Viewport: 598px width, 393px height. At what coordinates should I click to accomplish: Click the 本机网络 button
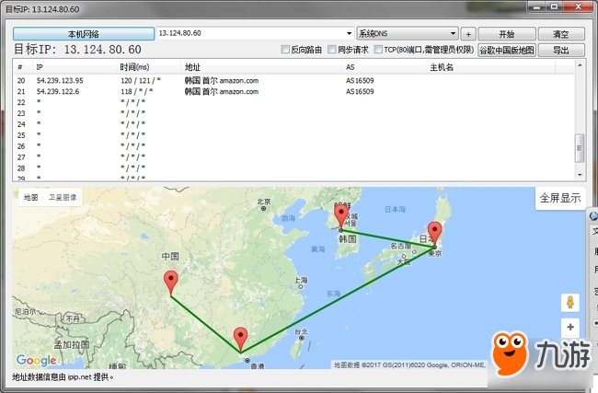pos(84,33)
